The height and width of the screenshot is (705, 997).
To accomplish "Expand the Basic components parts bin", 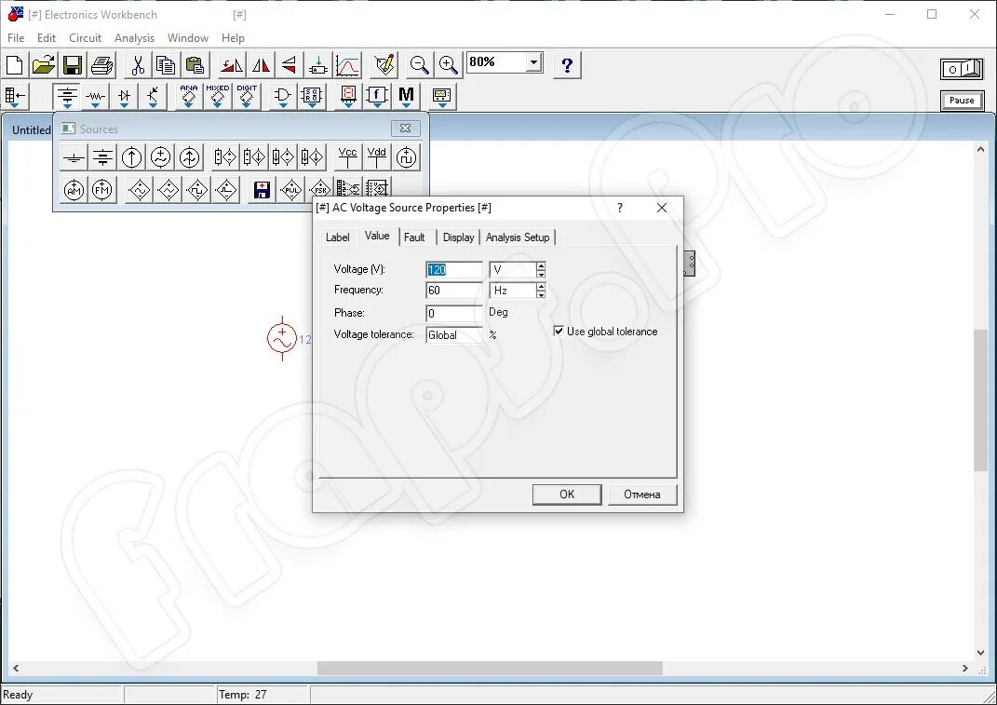I will point(95,97).
